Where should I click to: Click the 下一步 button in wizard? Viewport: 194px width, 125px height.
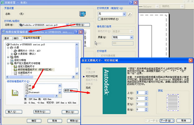pos(165,121)
